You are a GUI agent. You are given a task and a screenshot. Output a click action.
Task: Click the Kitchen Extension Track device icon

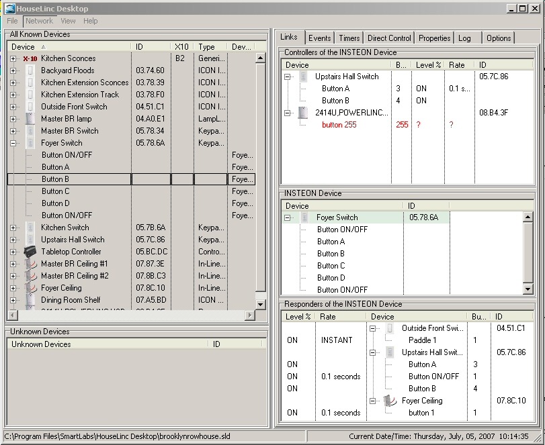click(x=31, y=95)
